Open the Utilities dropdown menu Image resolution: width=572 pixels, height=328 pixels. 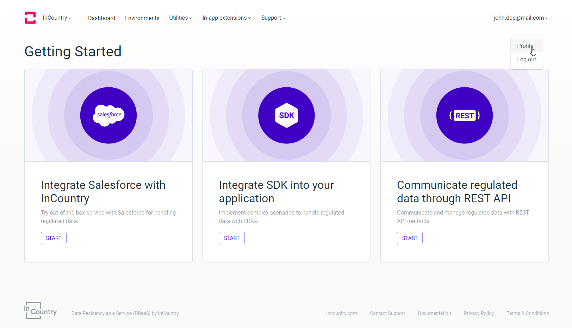pos(180,18)
